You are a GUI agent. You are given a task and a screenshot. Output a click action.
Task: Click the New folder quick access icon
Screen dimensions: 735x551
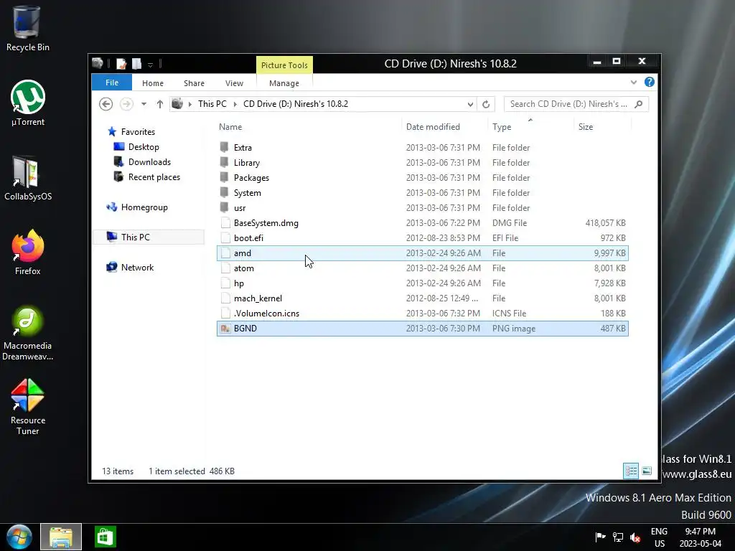coord(136,64)
